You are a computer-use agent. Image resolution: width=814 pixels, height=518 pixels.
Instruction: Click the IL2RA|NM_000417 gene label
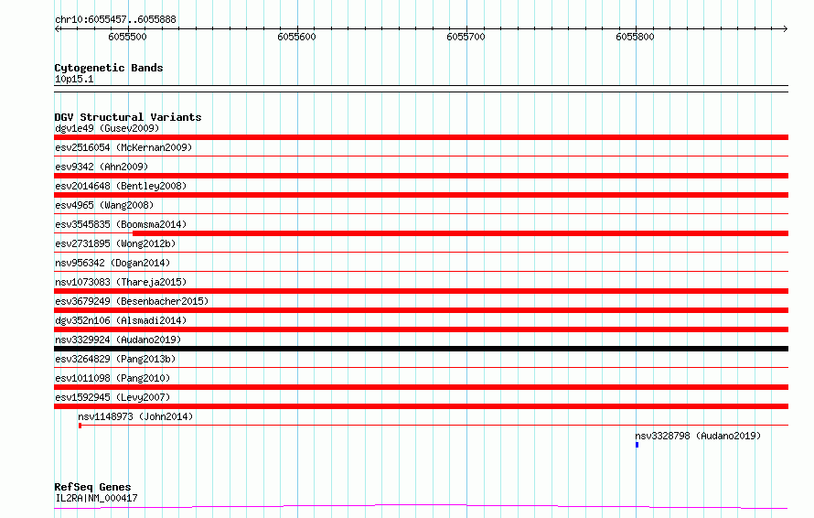pos(97,498)
